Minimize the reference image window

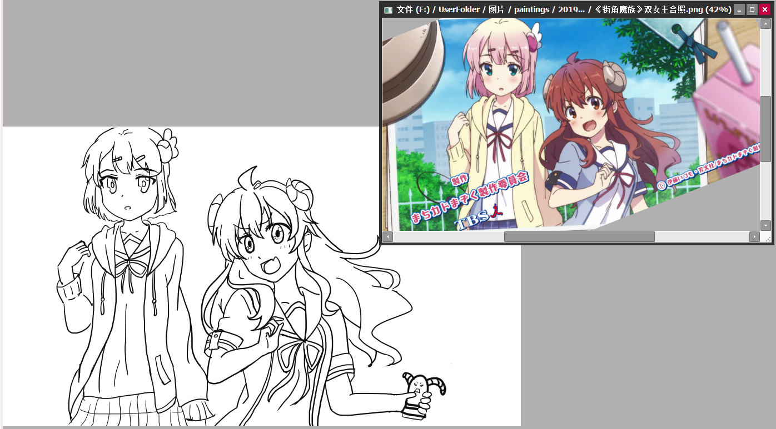(739, 9)
